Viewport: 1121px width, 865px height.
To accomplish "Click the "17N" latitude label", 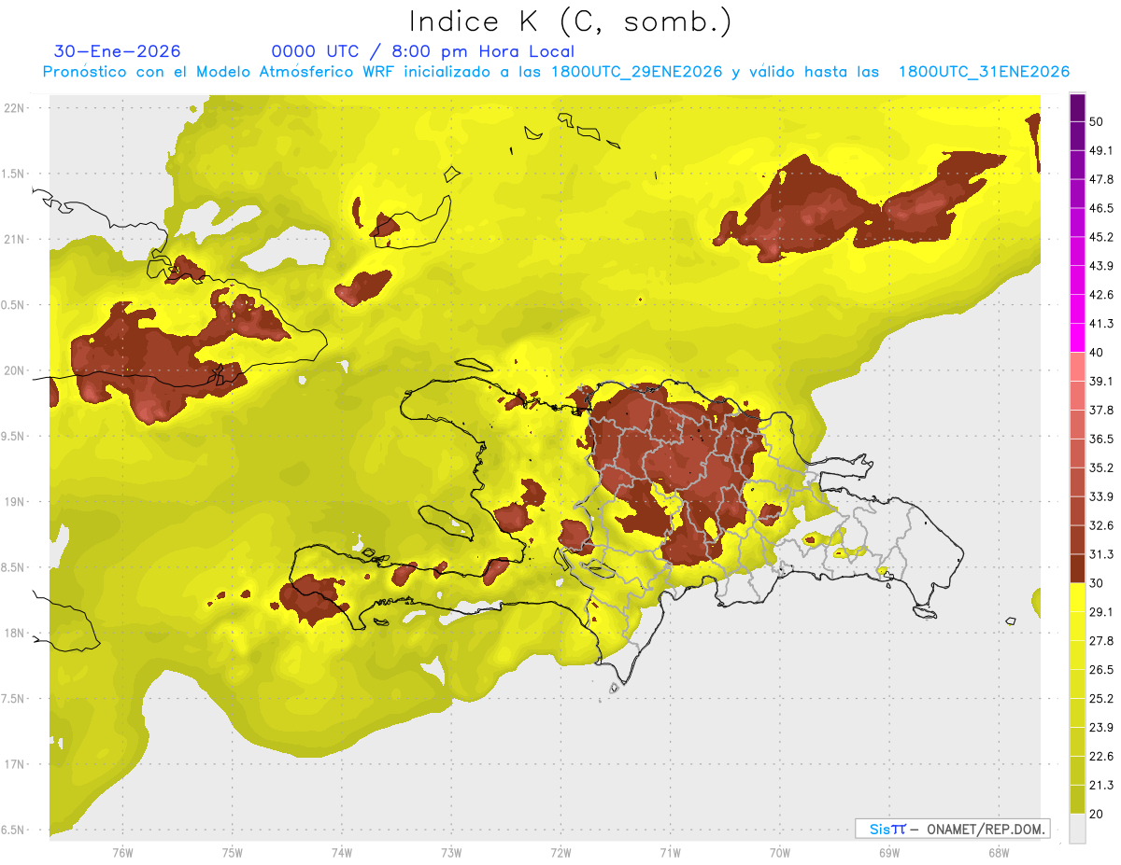I will 16,764.
